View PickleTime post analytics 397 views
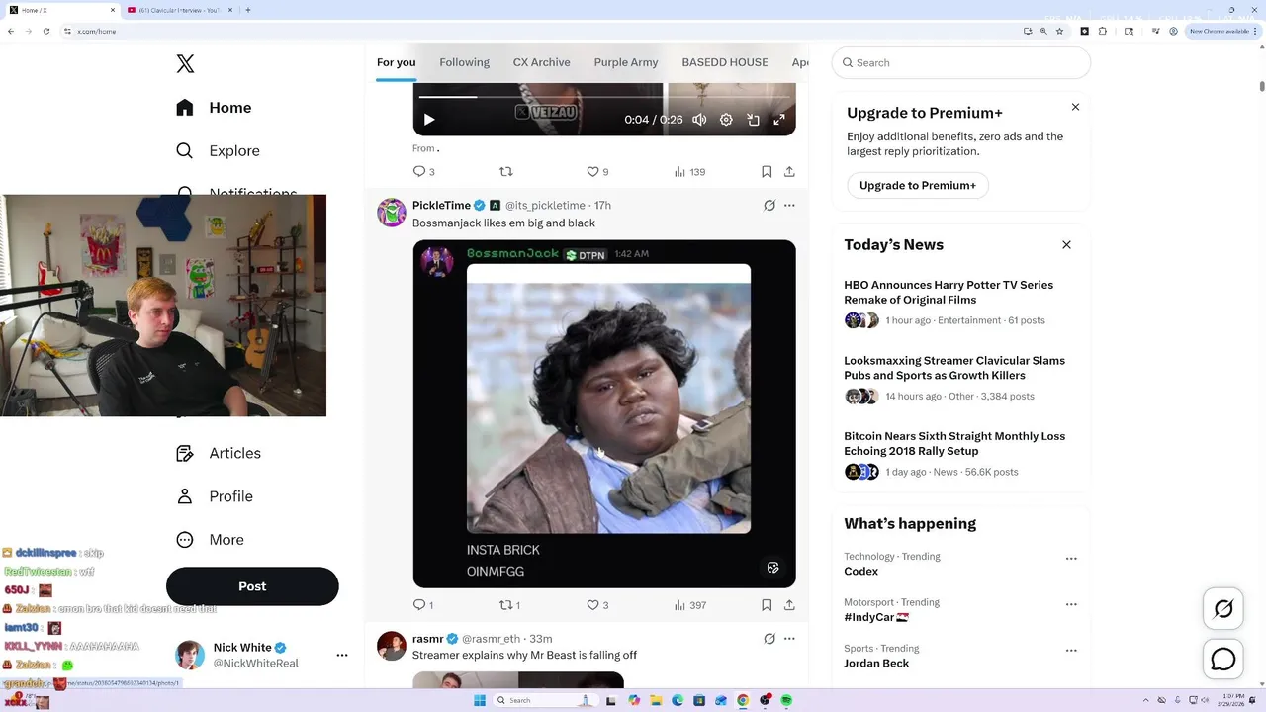This screenshot has width=1266, height=712. click(x=689, y=605)
